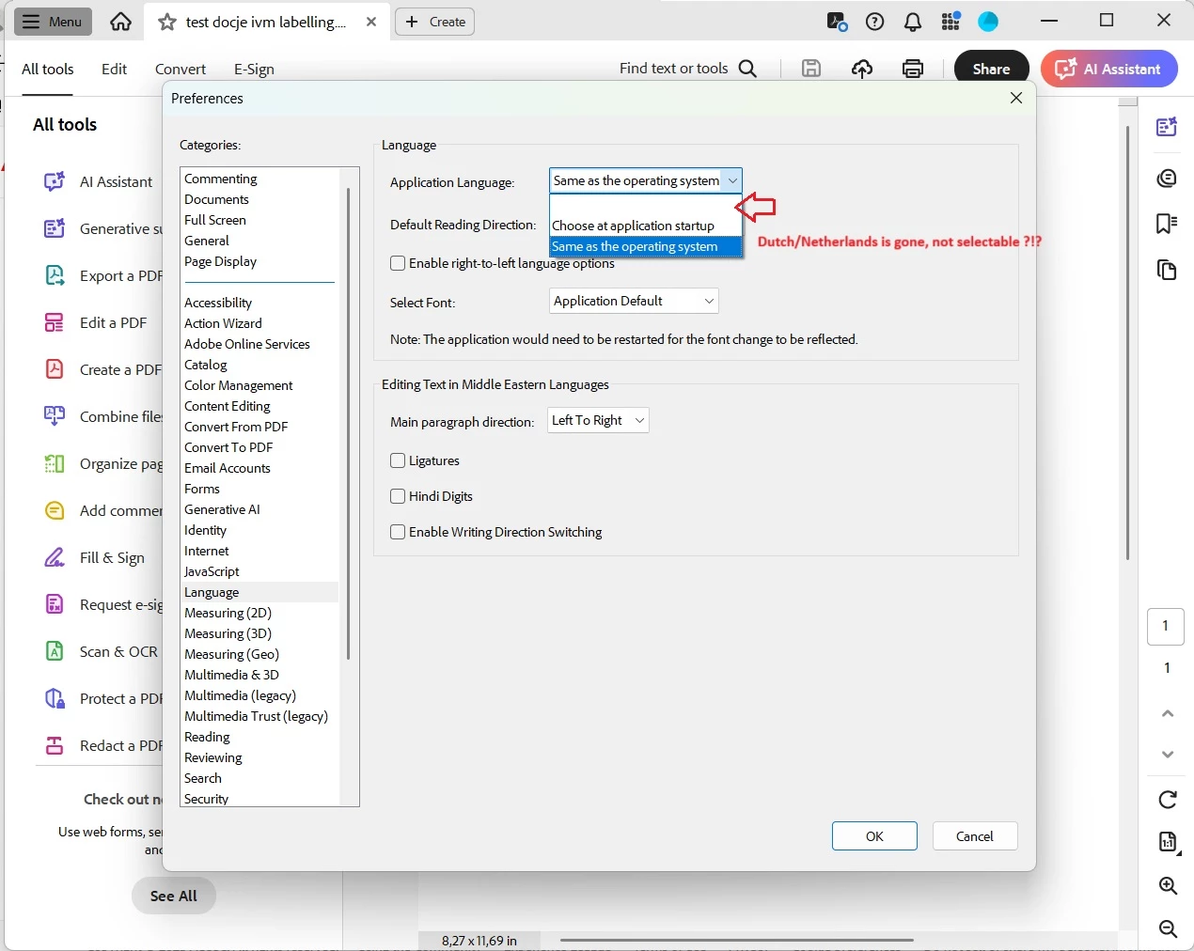Close the Preferences dialog
Image resolution: width=1194 pixels, height=951 pixels.
click(1016, 98)
